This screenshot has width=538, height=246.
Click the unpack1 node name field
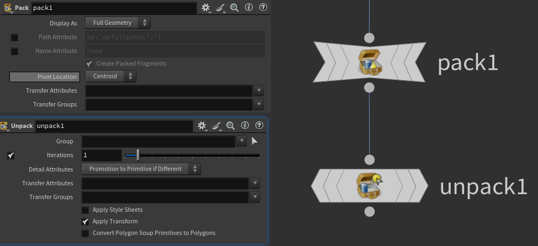click(x=113, y=126)
